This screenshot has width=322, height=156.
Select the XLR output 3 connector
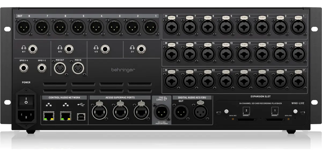pos(114,28)
